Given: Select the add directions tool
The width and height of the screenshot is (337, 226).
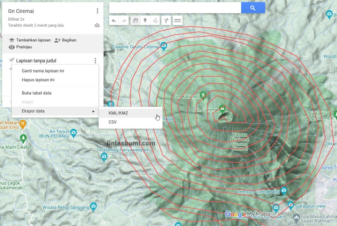Looking at the screenshot, I should point(166,21).
